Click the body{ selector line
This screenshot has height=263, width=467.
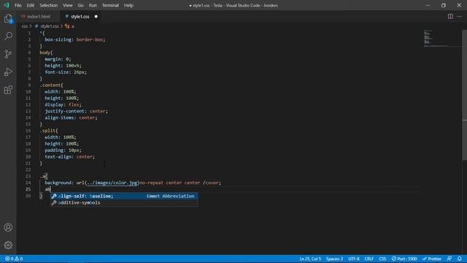click(46, 53)
